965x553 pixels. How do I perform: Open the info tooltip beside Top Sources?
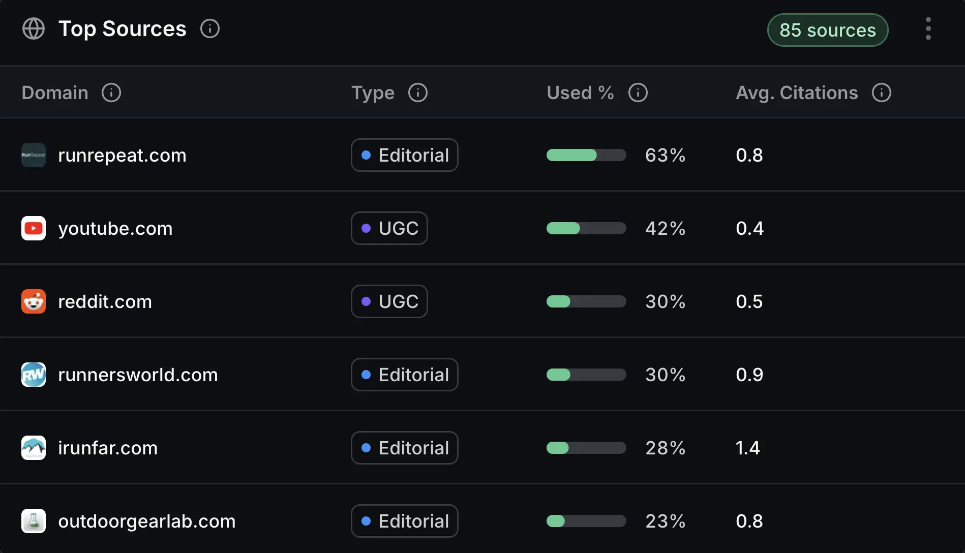[209, 29]
